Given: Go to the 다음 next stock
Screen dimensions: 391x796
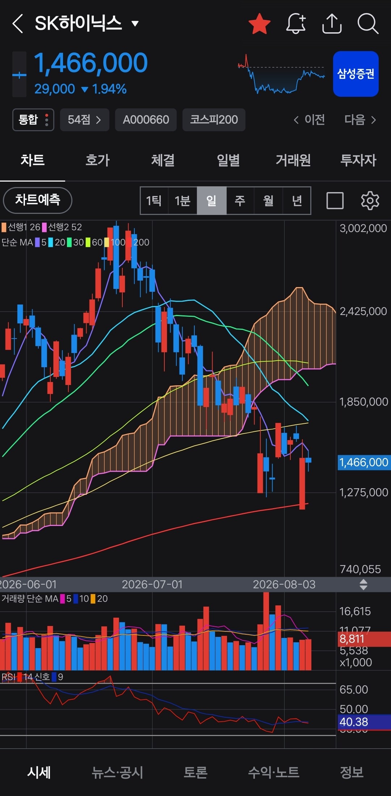Looking at the screenshot, I should [360, 120].
